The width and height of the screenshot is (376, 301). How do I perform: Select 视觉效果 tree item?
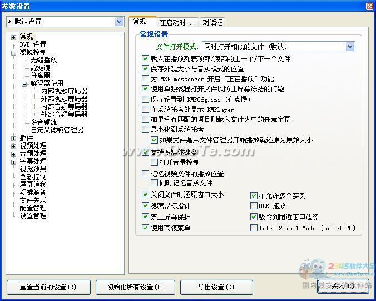tap(33, 169)
